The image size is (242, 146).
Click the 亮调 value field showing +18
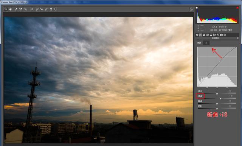click(x=231, y=96)
